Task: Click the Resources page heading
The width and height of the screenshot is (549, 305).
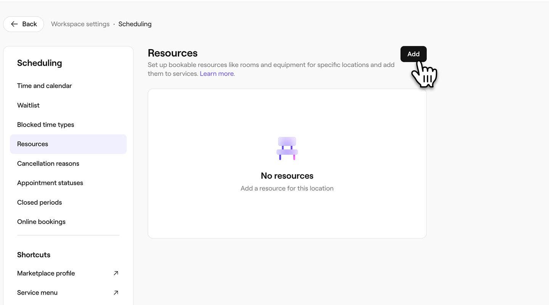Action: pyautogui.click(x=173, y=53)
